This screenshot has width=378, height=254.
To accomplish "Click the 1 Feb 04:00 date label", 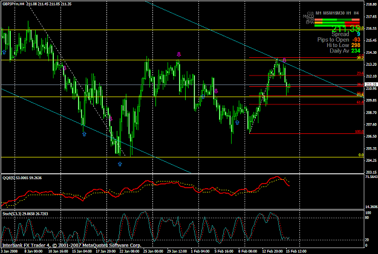I will click(x=201, y=252).
